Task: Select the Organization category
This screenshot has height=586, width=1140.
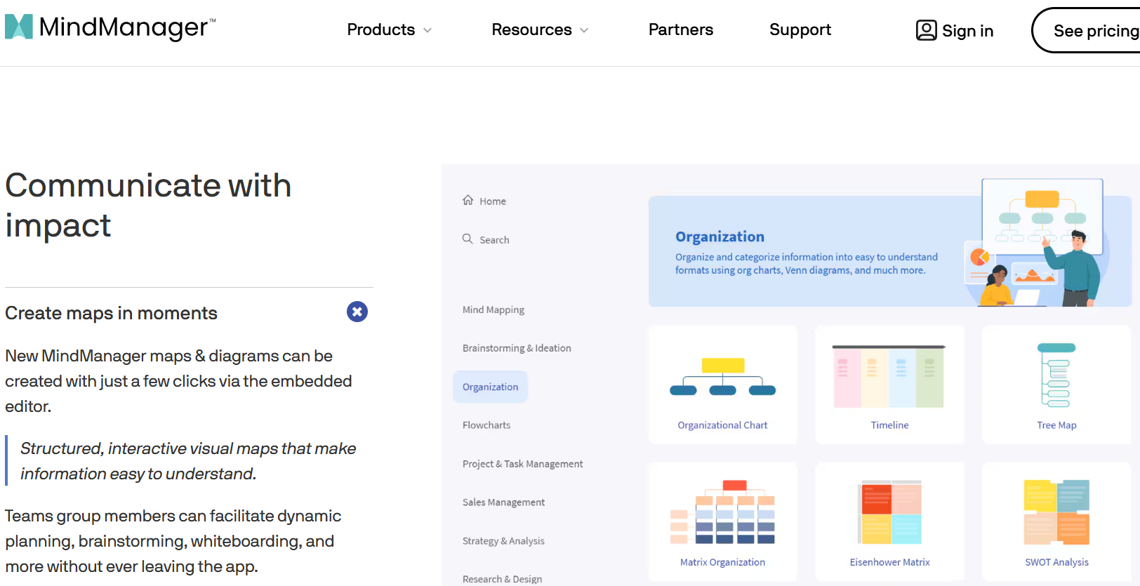Action: coord(490,387)
